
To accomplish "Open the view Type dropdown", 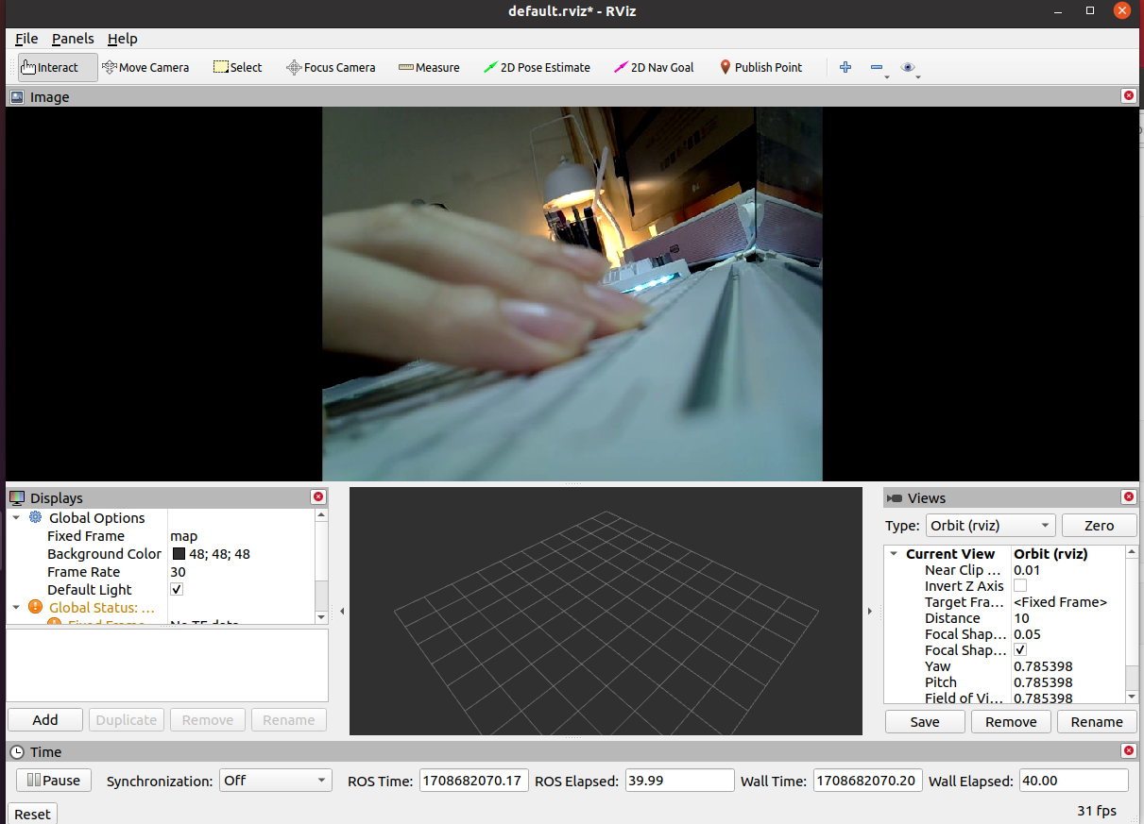I will 990,525.
